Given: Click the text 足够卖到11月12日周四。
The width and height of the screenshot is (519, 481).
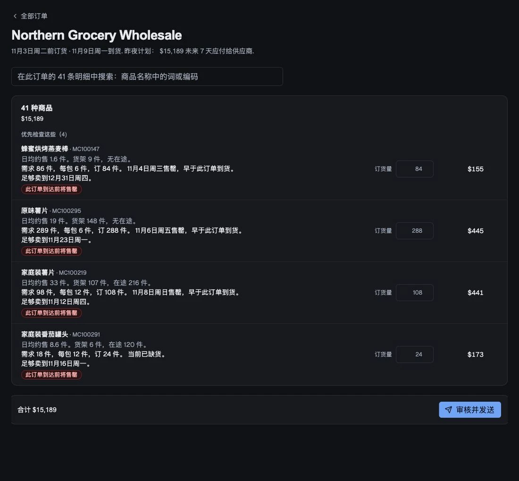Looking at the screenshot, I should (57, 302).
